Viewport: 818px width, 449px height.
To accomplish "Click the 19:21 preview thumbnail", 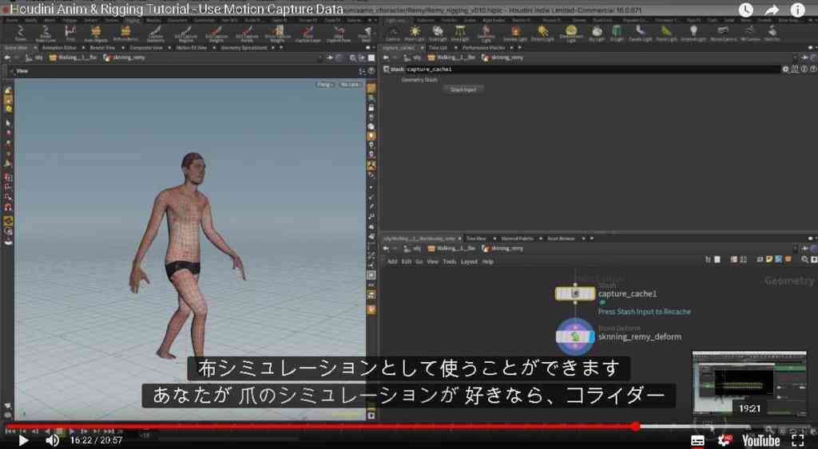I will click(749, 384).
